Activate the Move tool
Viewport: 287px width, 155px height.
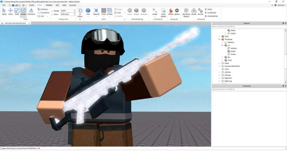pos(10,11)
